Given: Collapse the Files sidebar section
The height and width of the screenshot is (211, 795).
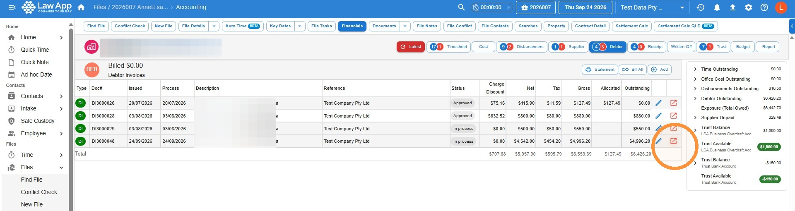Looking at the screenshot, I should point(61,167).
